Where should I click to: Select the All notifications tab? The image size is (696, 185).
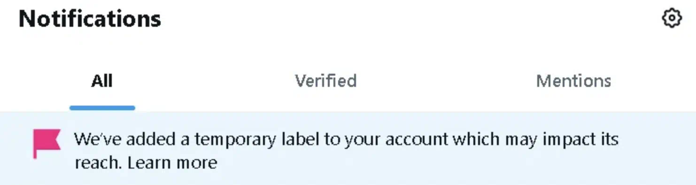[102, 81]
